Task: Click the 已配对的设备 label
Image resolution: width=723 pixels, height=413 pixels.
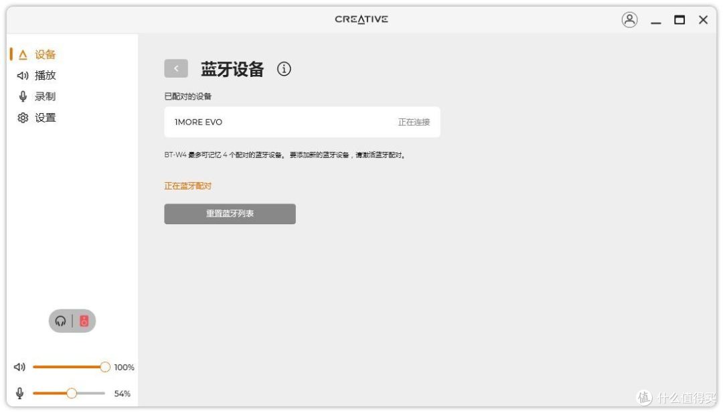Action: tap(187, 96)
